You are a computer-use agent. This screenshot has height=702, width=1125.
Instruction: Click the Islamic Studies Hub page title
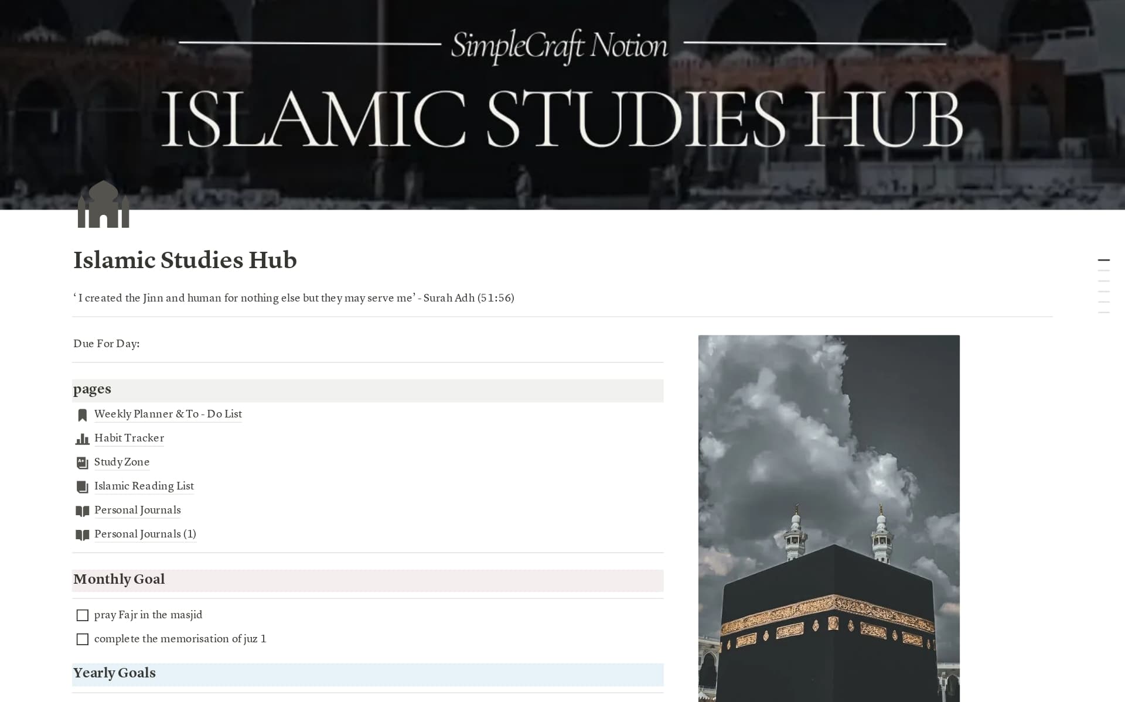185,260
